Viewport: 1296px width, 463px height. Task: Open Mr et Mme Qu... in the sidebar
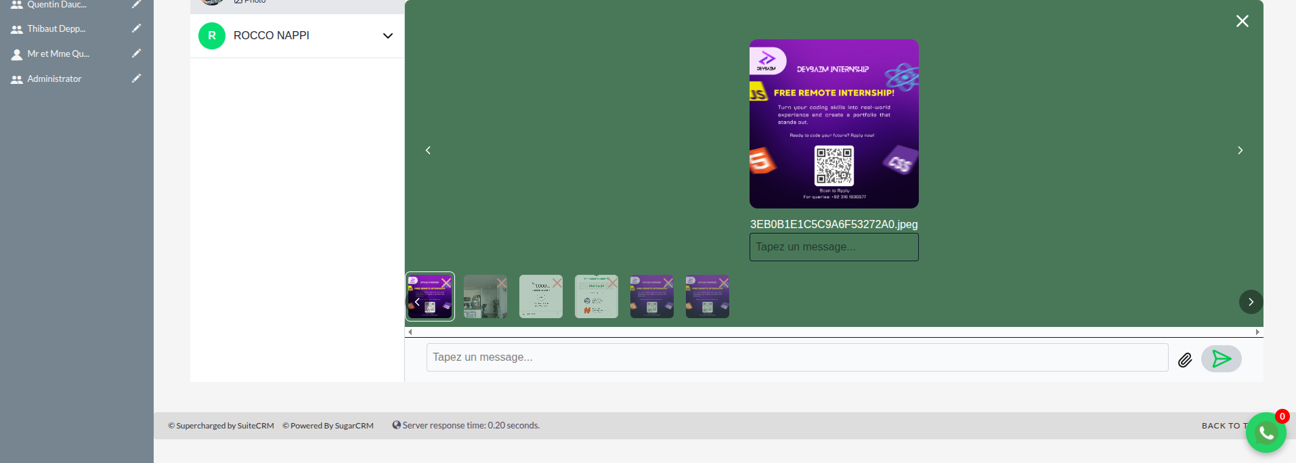point(58,53)
